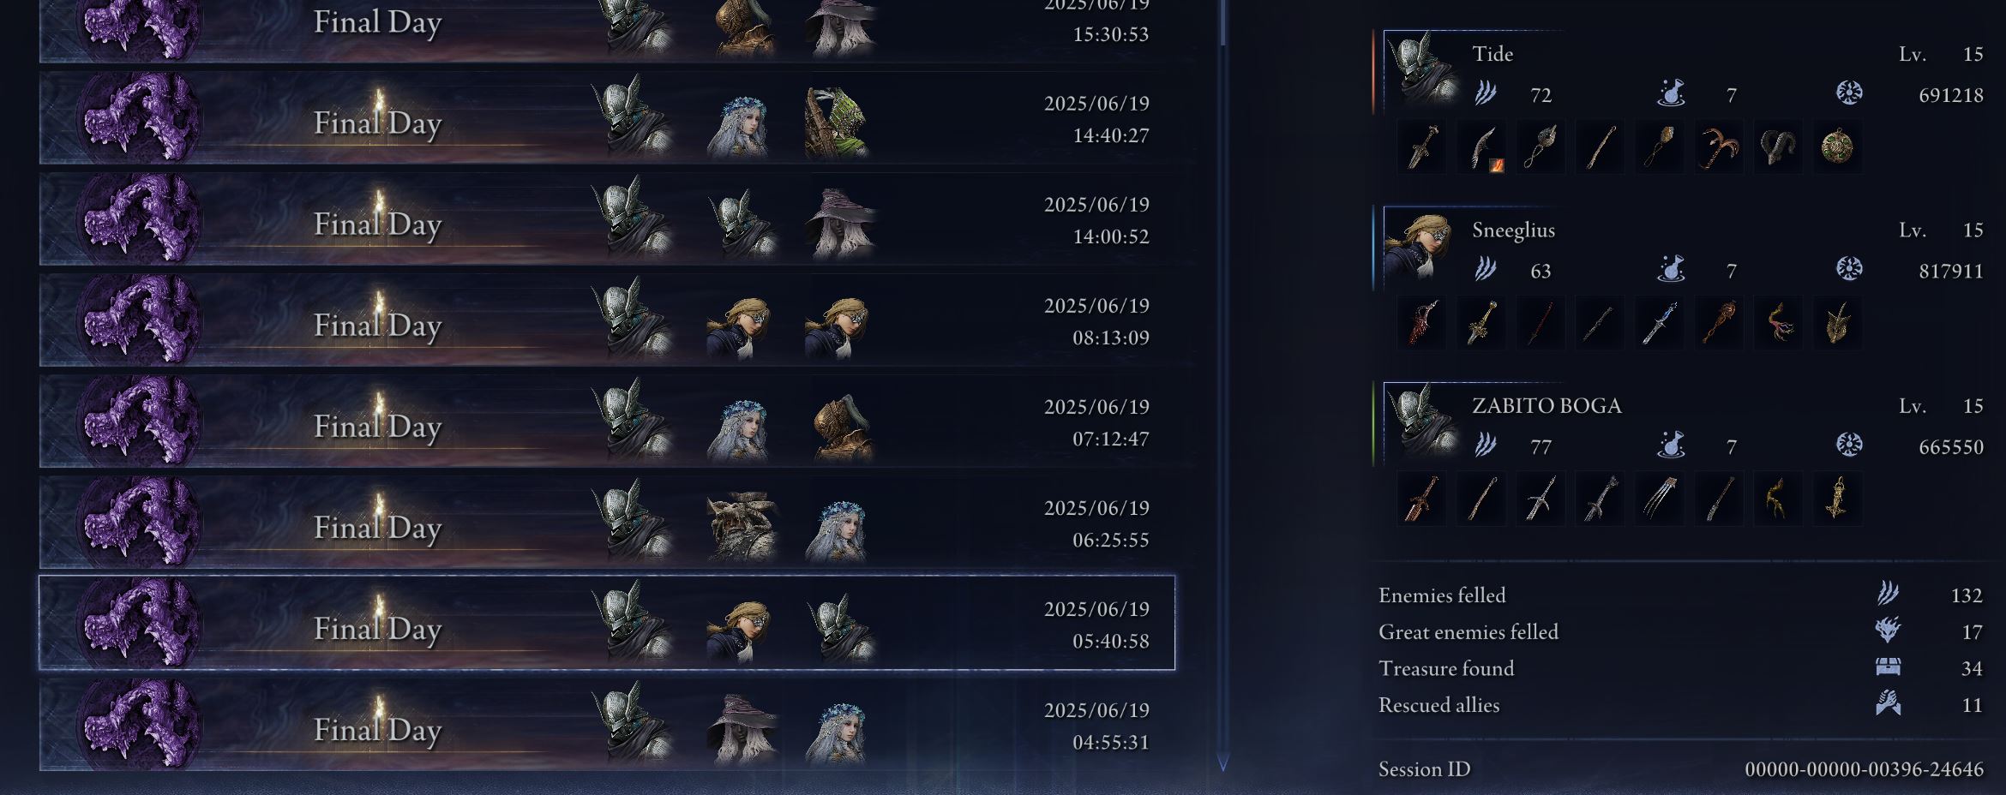This screenshot has width=2006, height=795.
Task: Choose the Final Day run timestamped 08:13:09
Action: (607, 320)
